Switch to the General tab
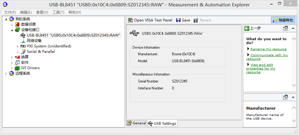 point(136,123)
